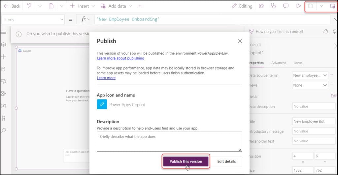Click the Data description 'No value' field
The height and width of the screenshot is (175, 338).
point(314,106)
